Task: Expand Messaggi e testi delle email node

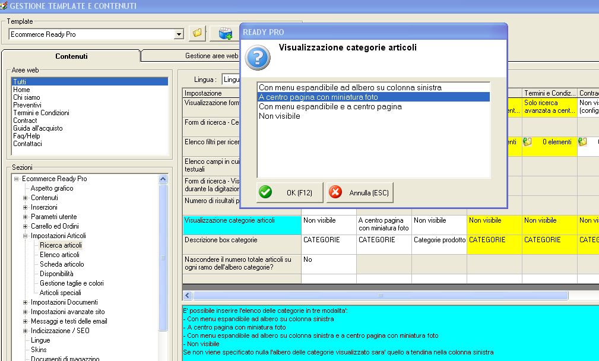Action: coord(25,322)
